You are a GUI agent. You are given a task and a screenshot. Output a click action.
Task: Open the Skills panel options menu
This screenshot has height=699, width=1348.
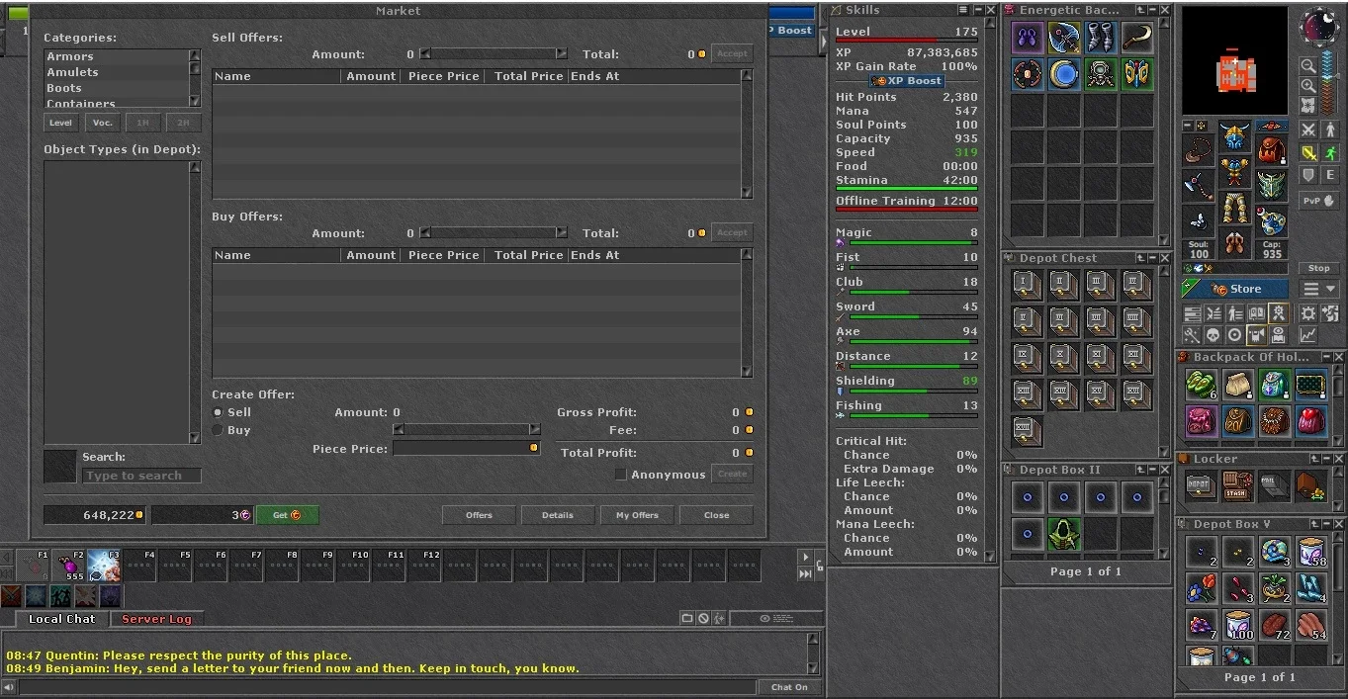coord(963,10)
